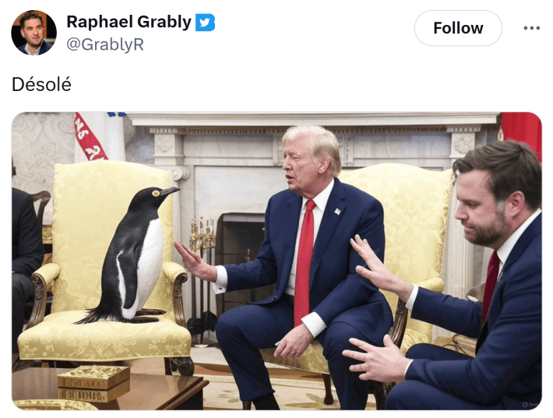Click the blue verified Twitter badge

[205, 23]
